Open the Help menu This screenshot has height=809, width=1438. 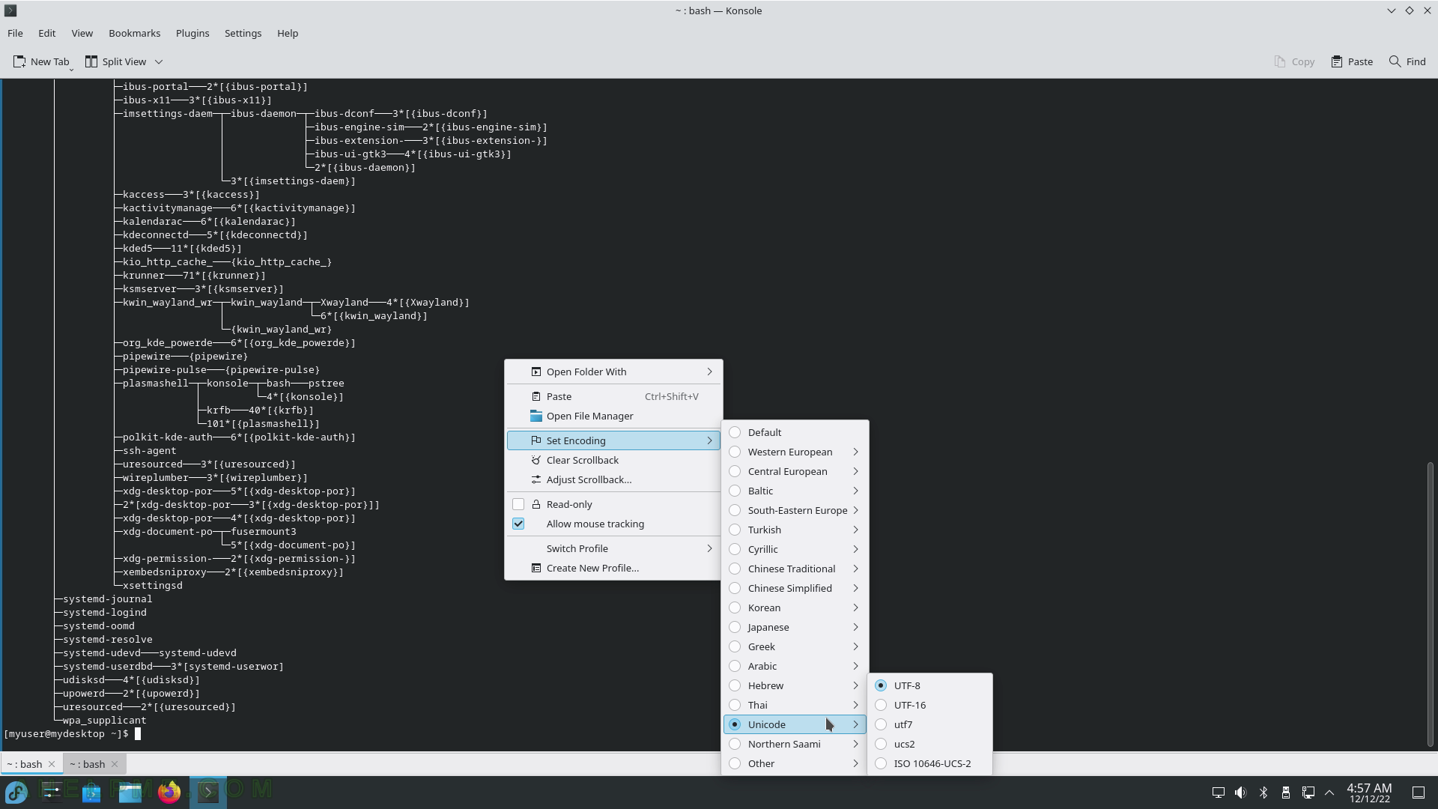coord(288,33)
